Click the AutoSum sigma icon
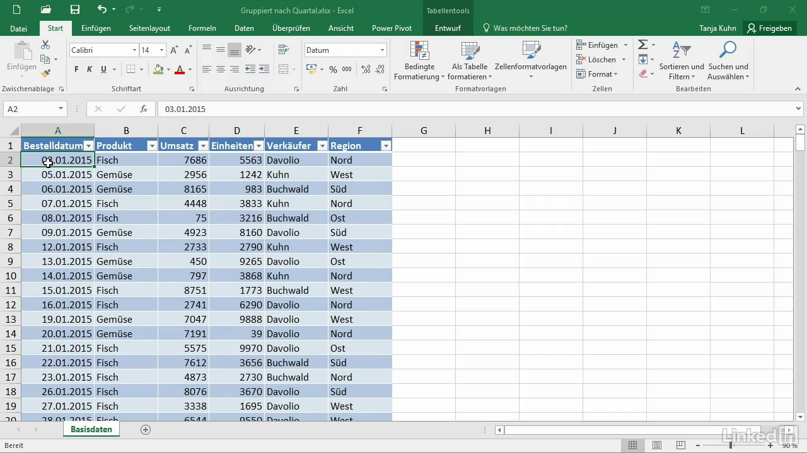The image size is (807, 453). coord(642,45)
